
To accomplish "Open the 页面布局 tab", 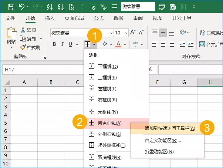I will pos(74,18).
